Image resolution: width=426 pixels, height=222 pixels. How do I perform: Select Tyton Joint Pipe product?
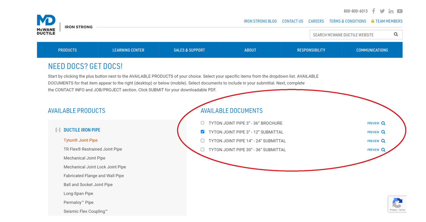point(81,140)
